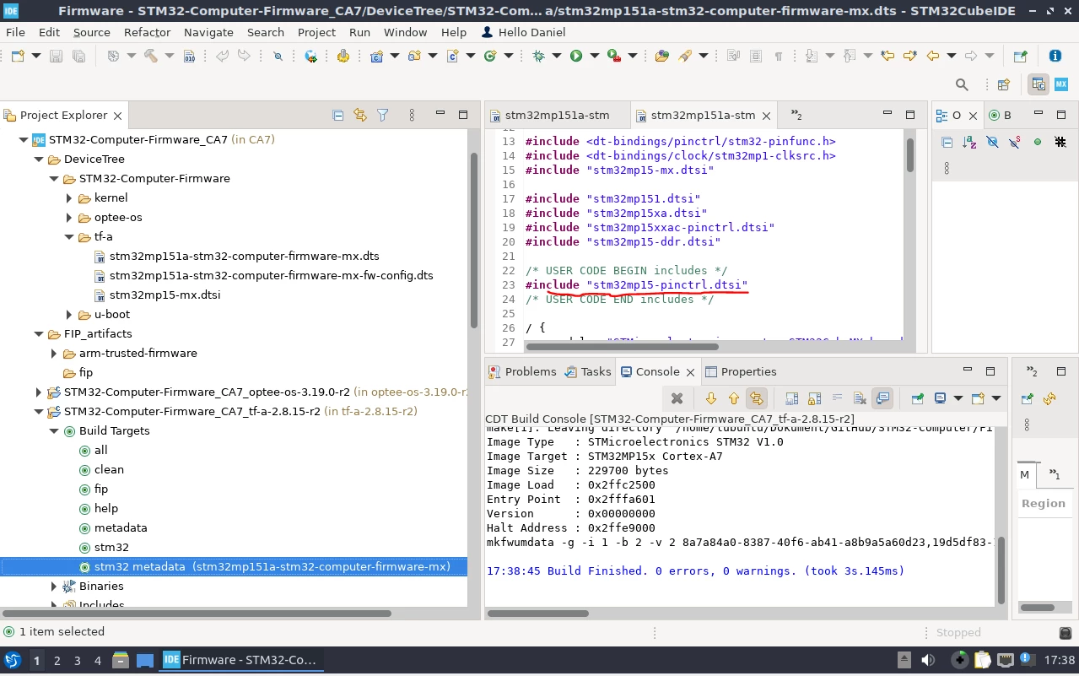Open the Refactor menu
The width and height of the screenshot is (1079, 676).
click(147, 32)
